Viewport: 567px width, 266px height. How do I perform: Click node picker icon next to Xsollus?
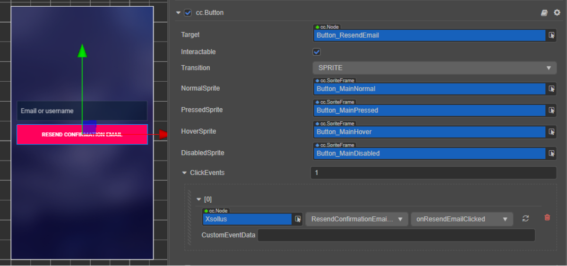point(298,219)
